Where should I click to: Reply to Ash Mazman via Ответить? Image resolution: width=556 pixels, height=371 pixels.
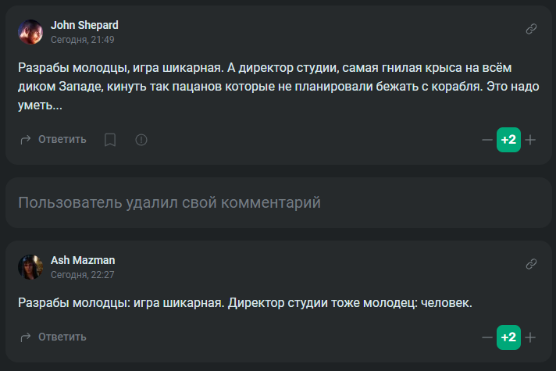point(62,337)
